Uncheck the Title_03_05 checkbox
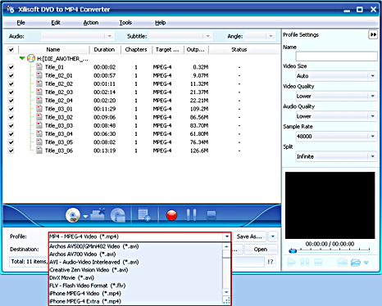The height and width of the screenshot is (306, 382). click(x=11, y=142)
